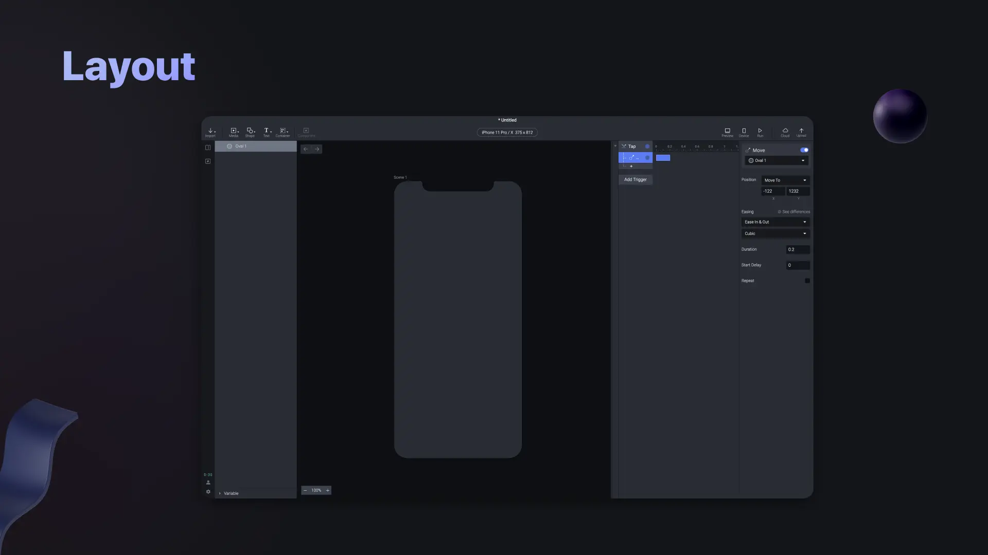The width and height of the screenshot is (988, 555).
Task: Check the Repeat checkbox
Action: (x=807, y=281)
